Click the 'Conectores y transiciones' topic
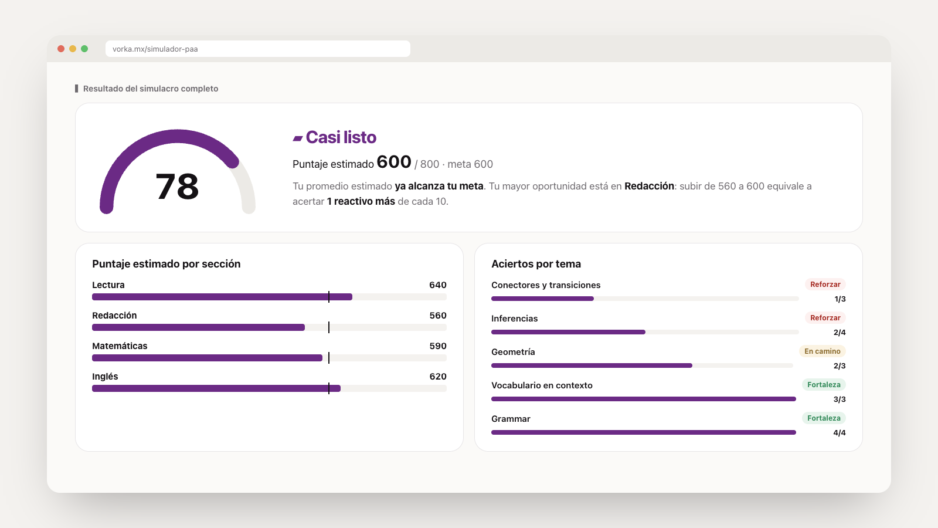Screen dimensions: 938x528 pyautogui.click(x=546, y=285)
